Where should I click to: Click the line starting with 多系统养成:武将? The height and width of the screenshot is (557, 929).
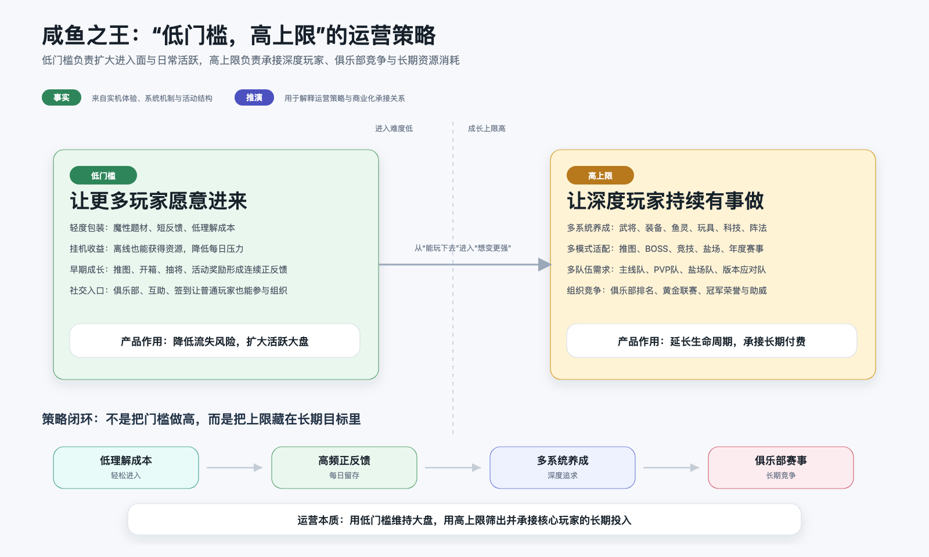(x=667, y=228)
